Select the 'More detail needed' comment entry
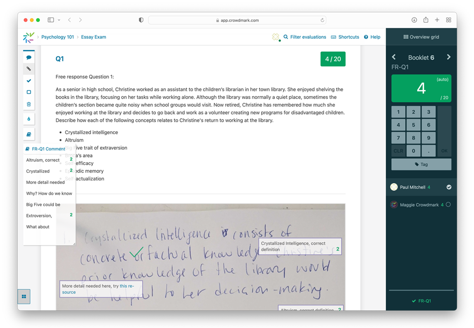474x328 pixels. click(45, 182)
